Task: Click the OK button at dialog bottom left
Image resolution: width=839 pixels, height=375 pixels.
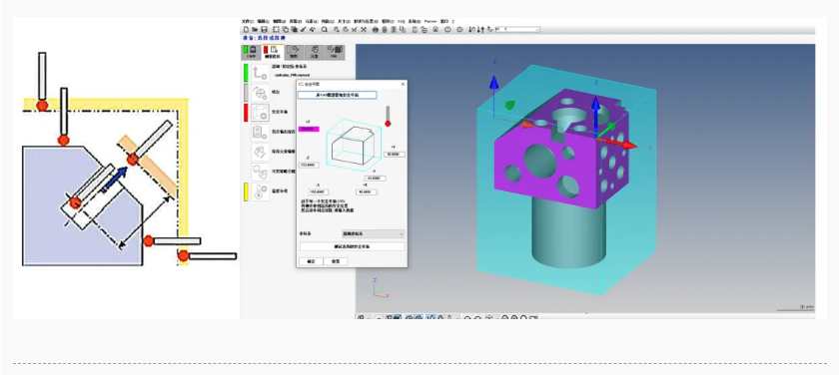Action: 311,261
